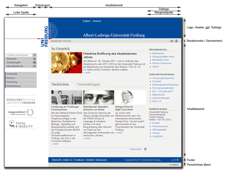
Task: Open the woman researcher news thumbnail
Action: pos(67,97)
